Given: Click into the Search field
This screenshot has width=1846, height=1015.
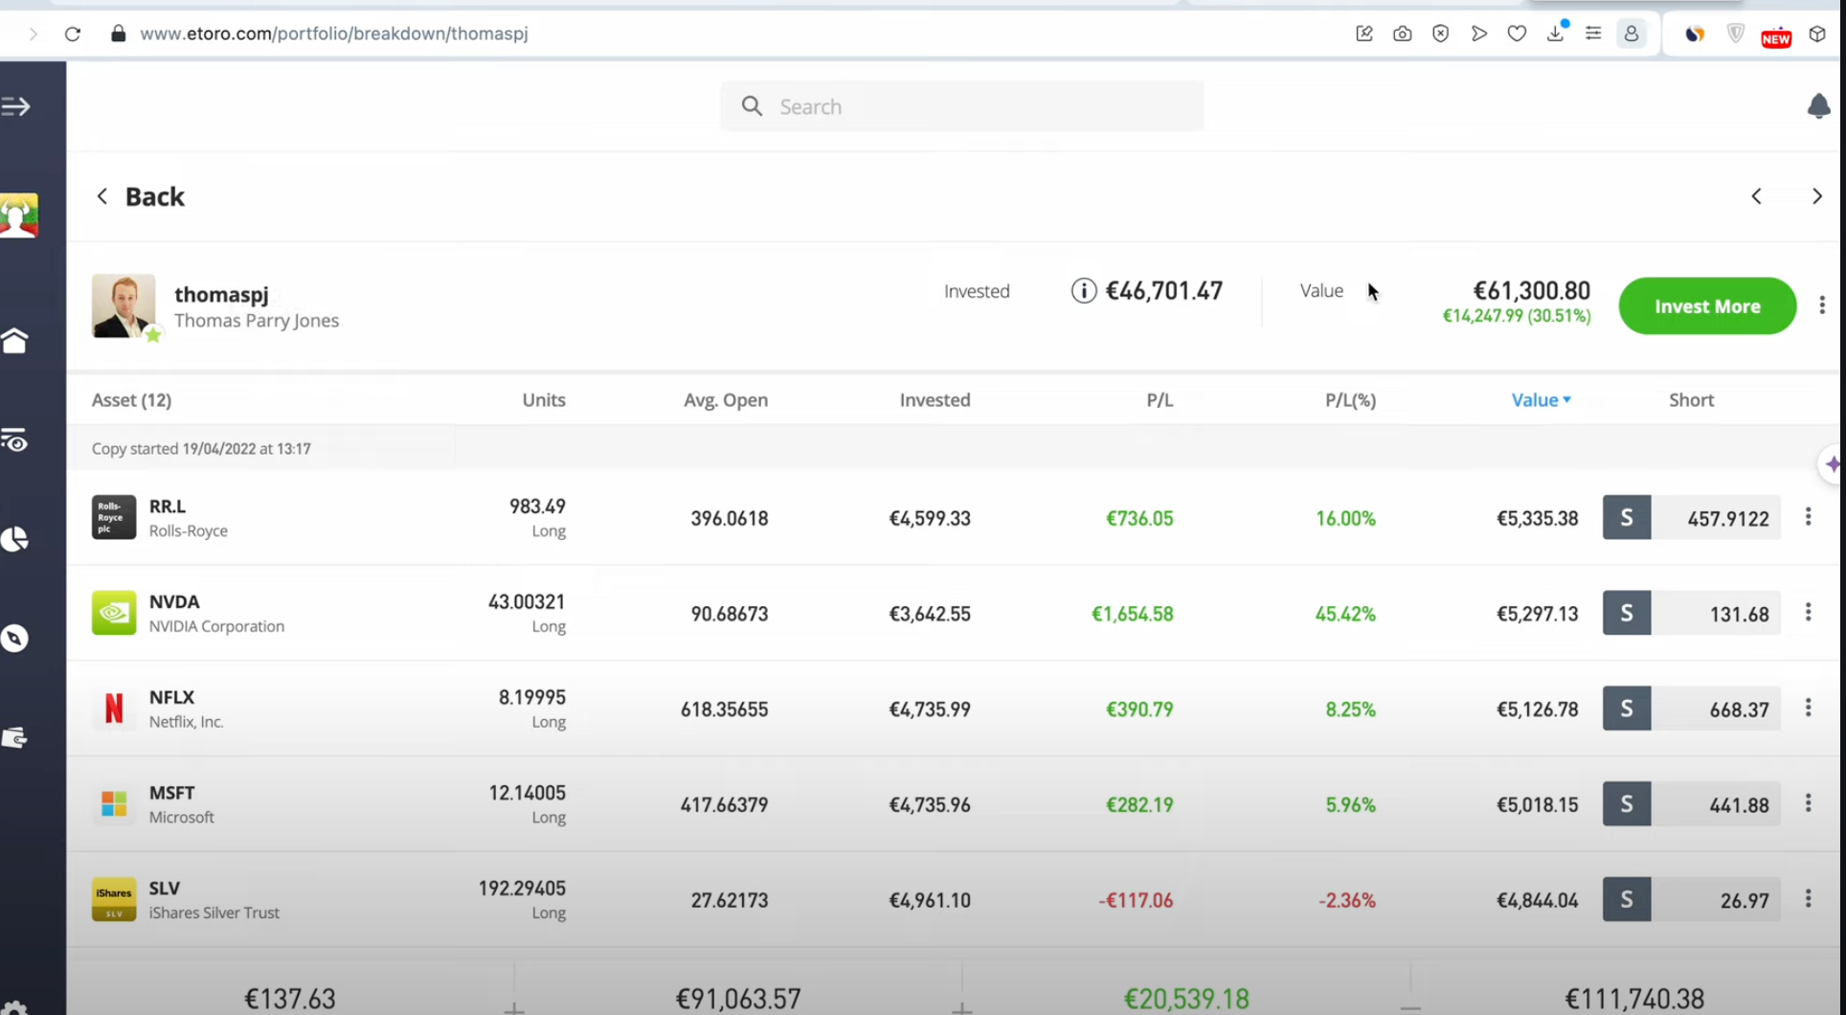Looking at the screenshot, I should (x=962, y=106).
